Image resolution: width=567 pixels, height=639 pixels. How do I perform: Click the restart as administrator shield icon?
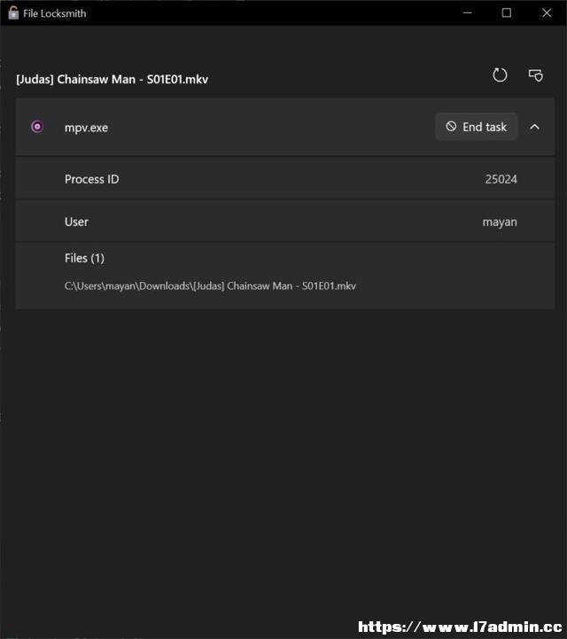(536, 75)
